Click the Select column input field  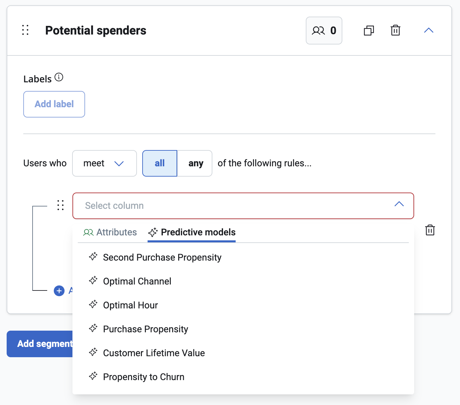(243, 206)
